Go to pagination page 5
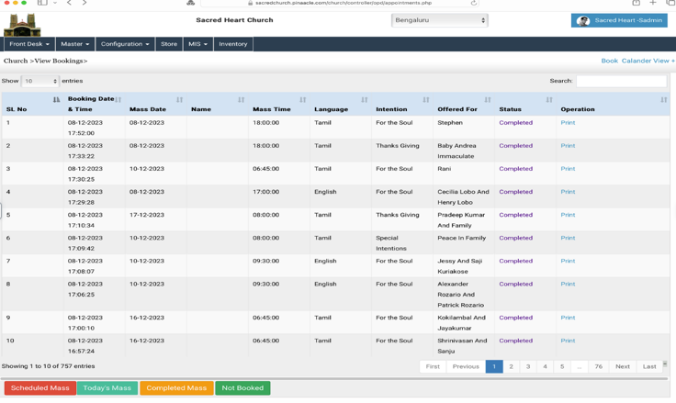The height and width of the screenshot is (403, 676). (x=562, y=367)
